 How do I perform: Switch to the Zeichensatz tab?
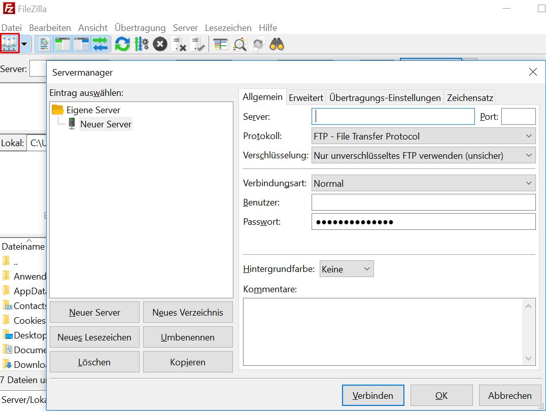click(x=470, y=98)
